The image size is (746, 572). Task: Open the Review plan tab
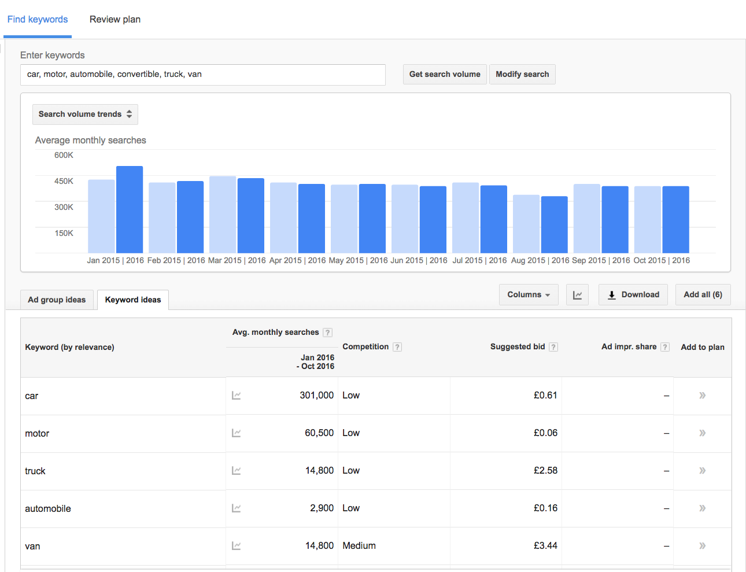click(115, 20)
